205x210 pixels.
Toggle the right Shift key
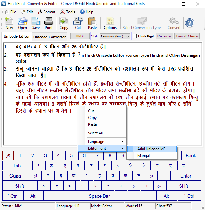184,186
